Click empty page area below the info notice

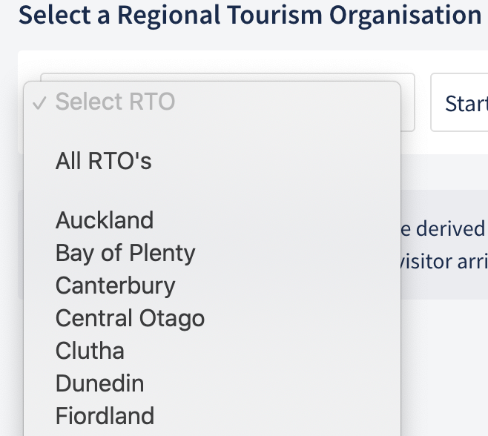444,356
